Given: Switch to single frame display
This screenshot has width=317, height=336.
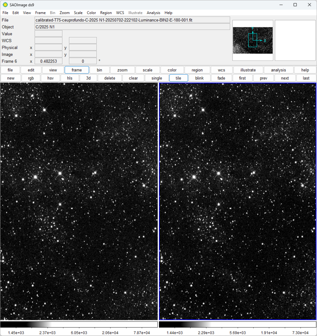Looking at the screenshot, I should 157,78.
